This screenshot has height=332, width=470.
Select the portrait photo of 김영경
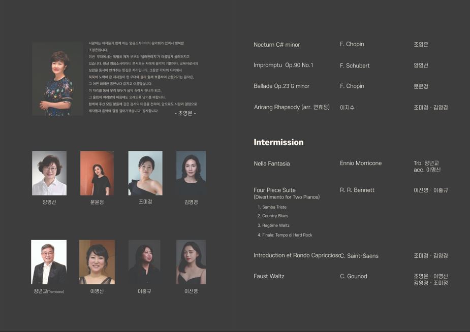[x=191, y=173]
